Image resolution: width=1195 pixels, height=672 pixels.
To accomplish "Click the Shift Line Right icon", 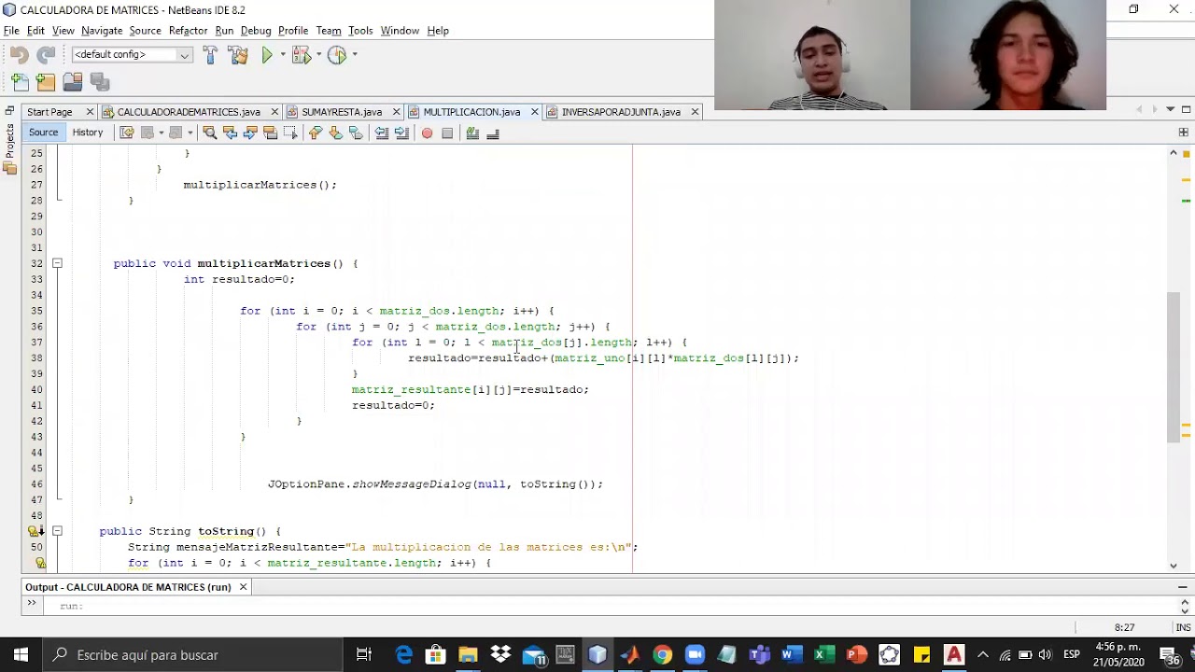I will [x=401, y=133].
